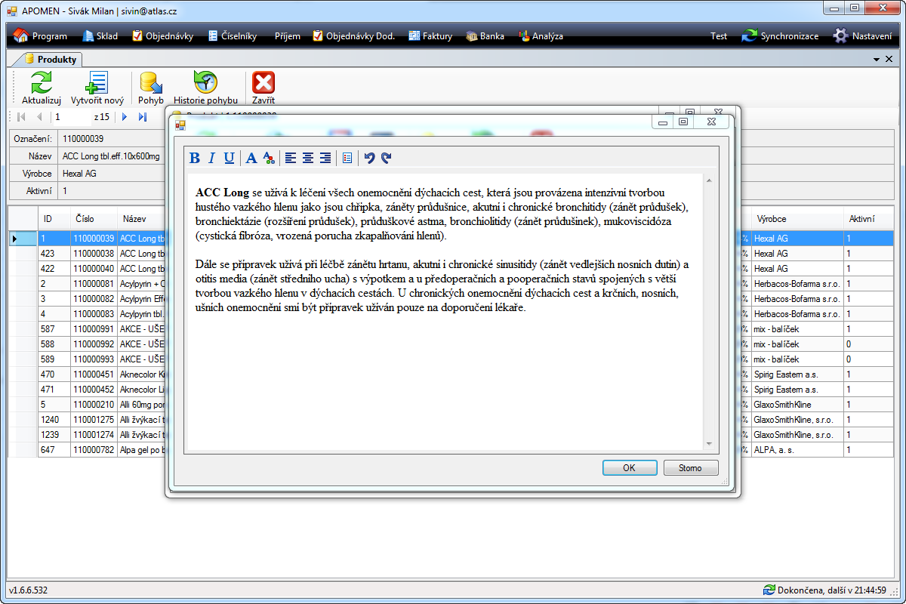Click the Test menu item

pos(719,35)
